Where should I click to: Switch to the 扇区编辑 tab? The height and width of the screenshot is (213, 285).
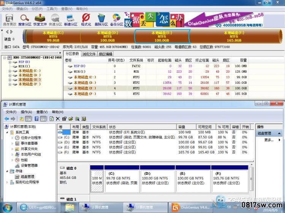tap(106, 54)
